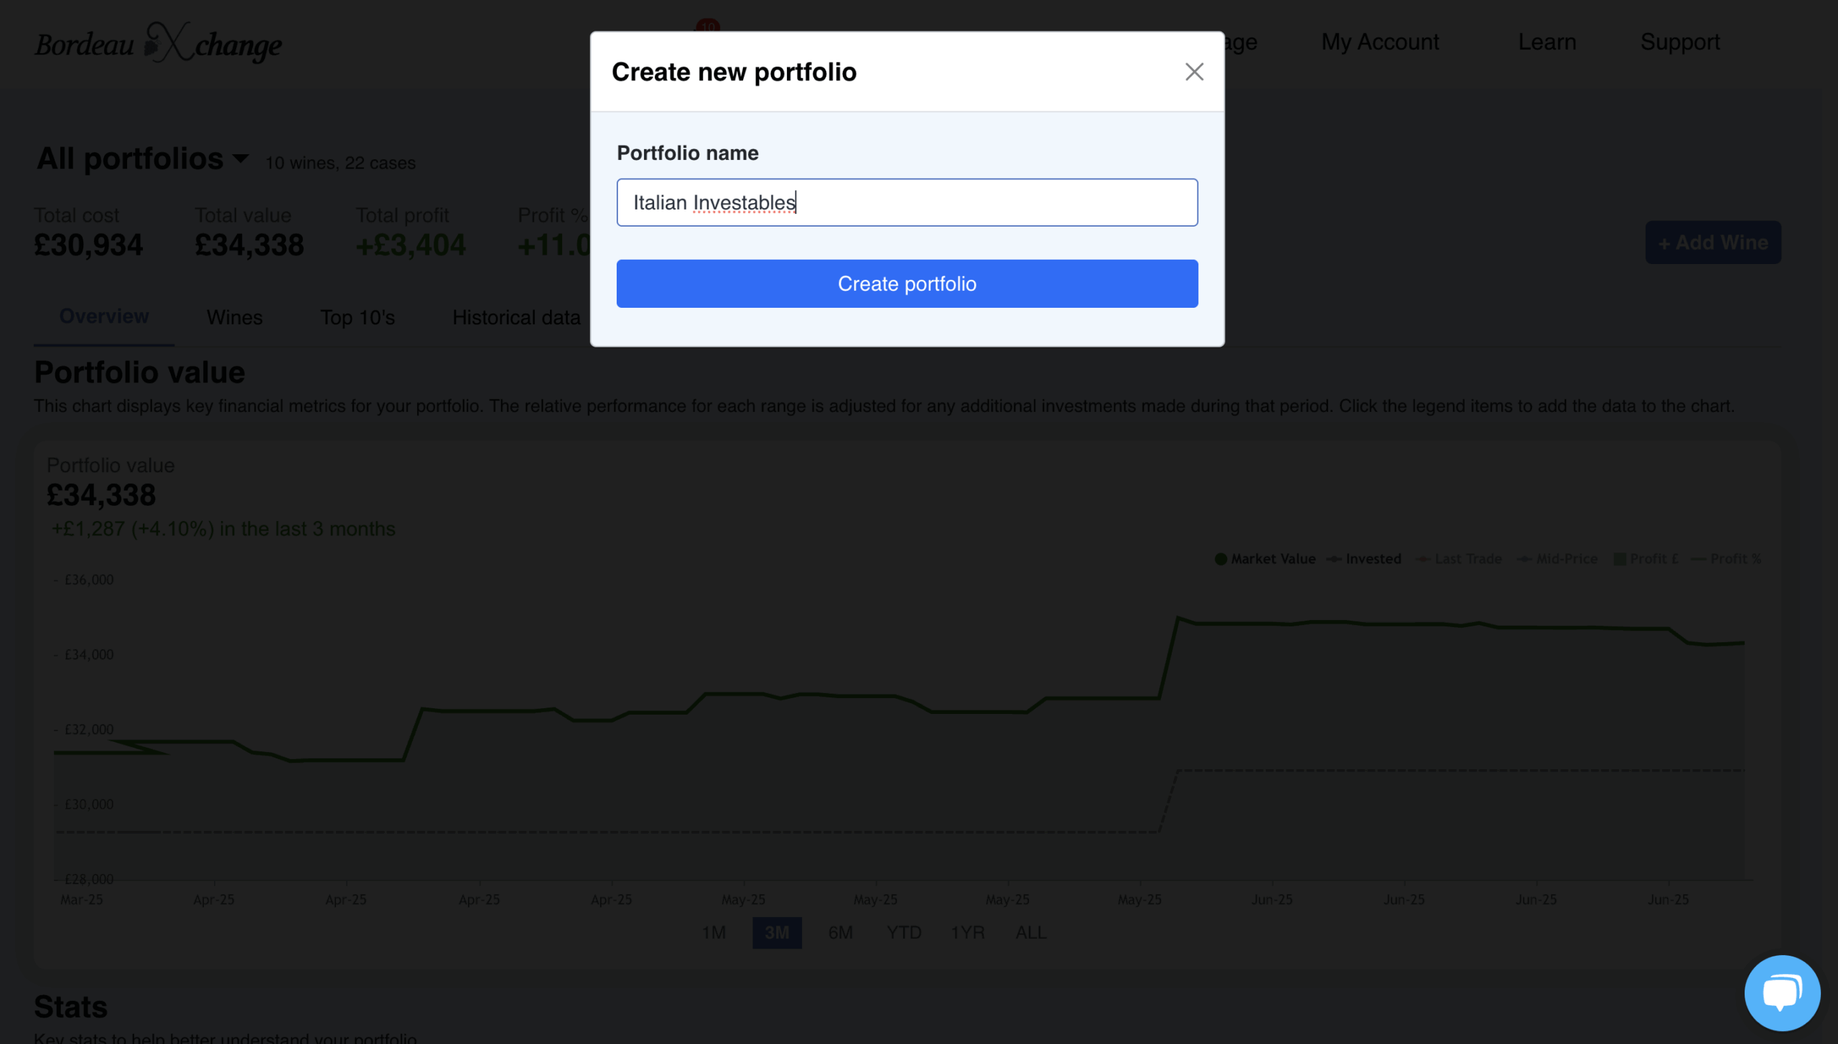This screenshot has width=1838, height=1044.
Task: Enable Profit % legend item
Action: coord(1726,559)
